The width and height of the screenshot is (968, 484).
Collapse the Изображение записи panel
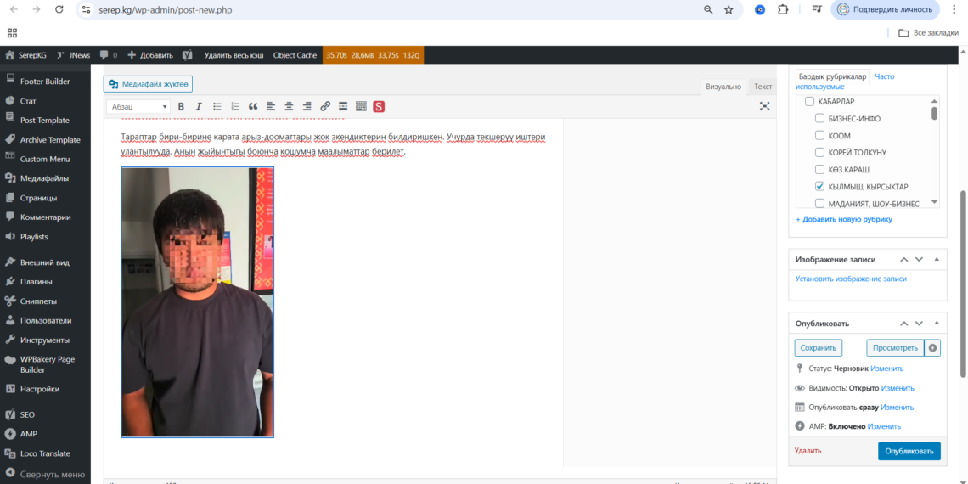pos(937,259)
